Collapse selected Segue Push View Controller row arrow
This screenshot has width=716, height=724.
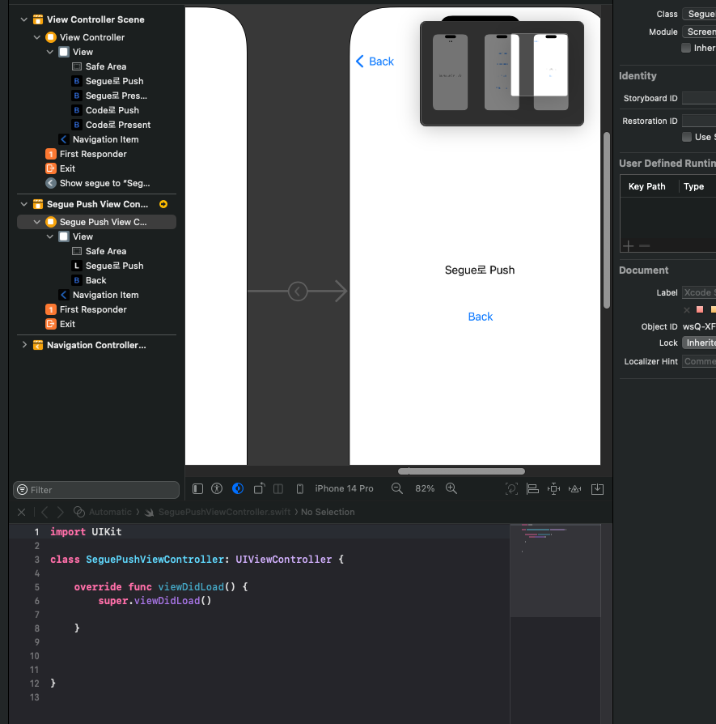[37, 222]
